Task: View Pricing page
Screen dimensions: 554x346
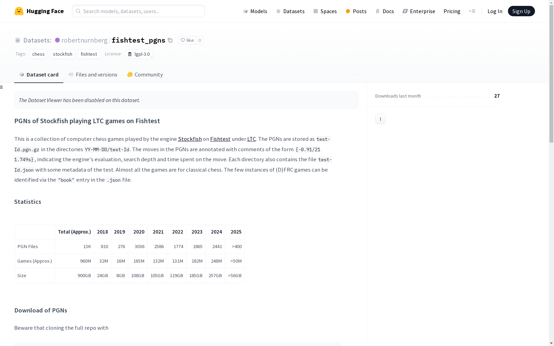Action: coord(452,11)
